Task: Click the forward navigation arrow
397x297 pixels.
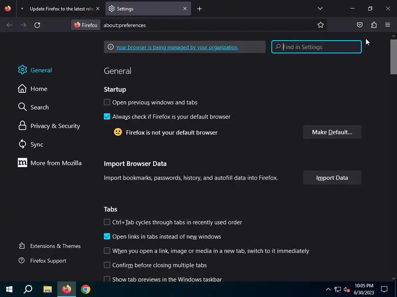Action: [23, 25]
